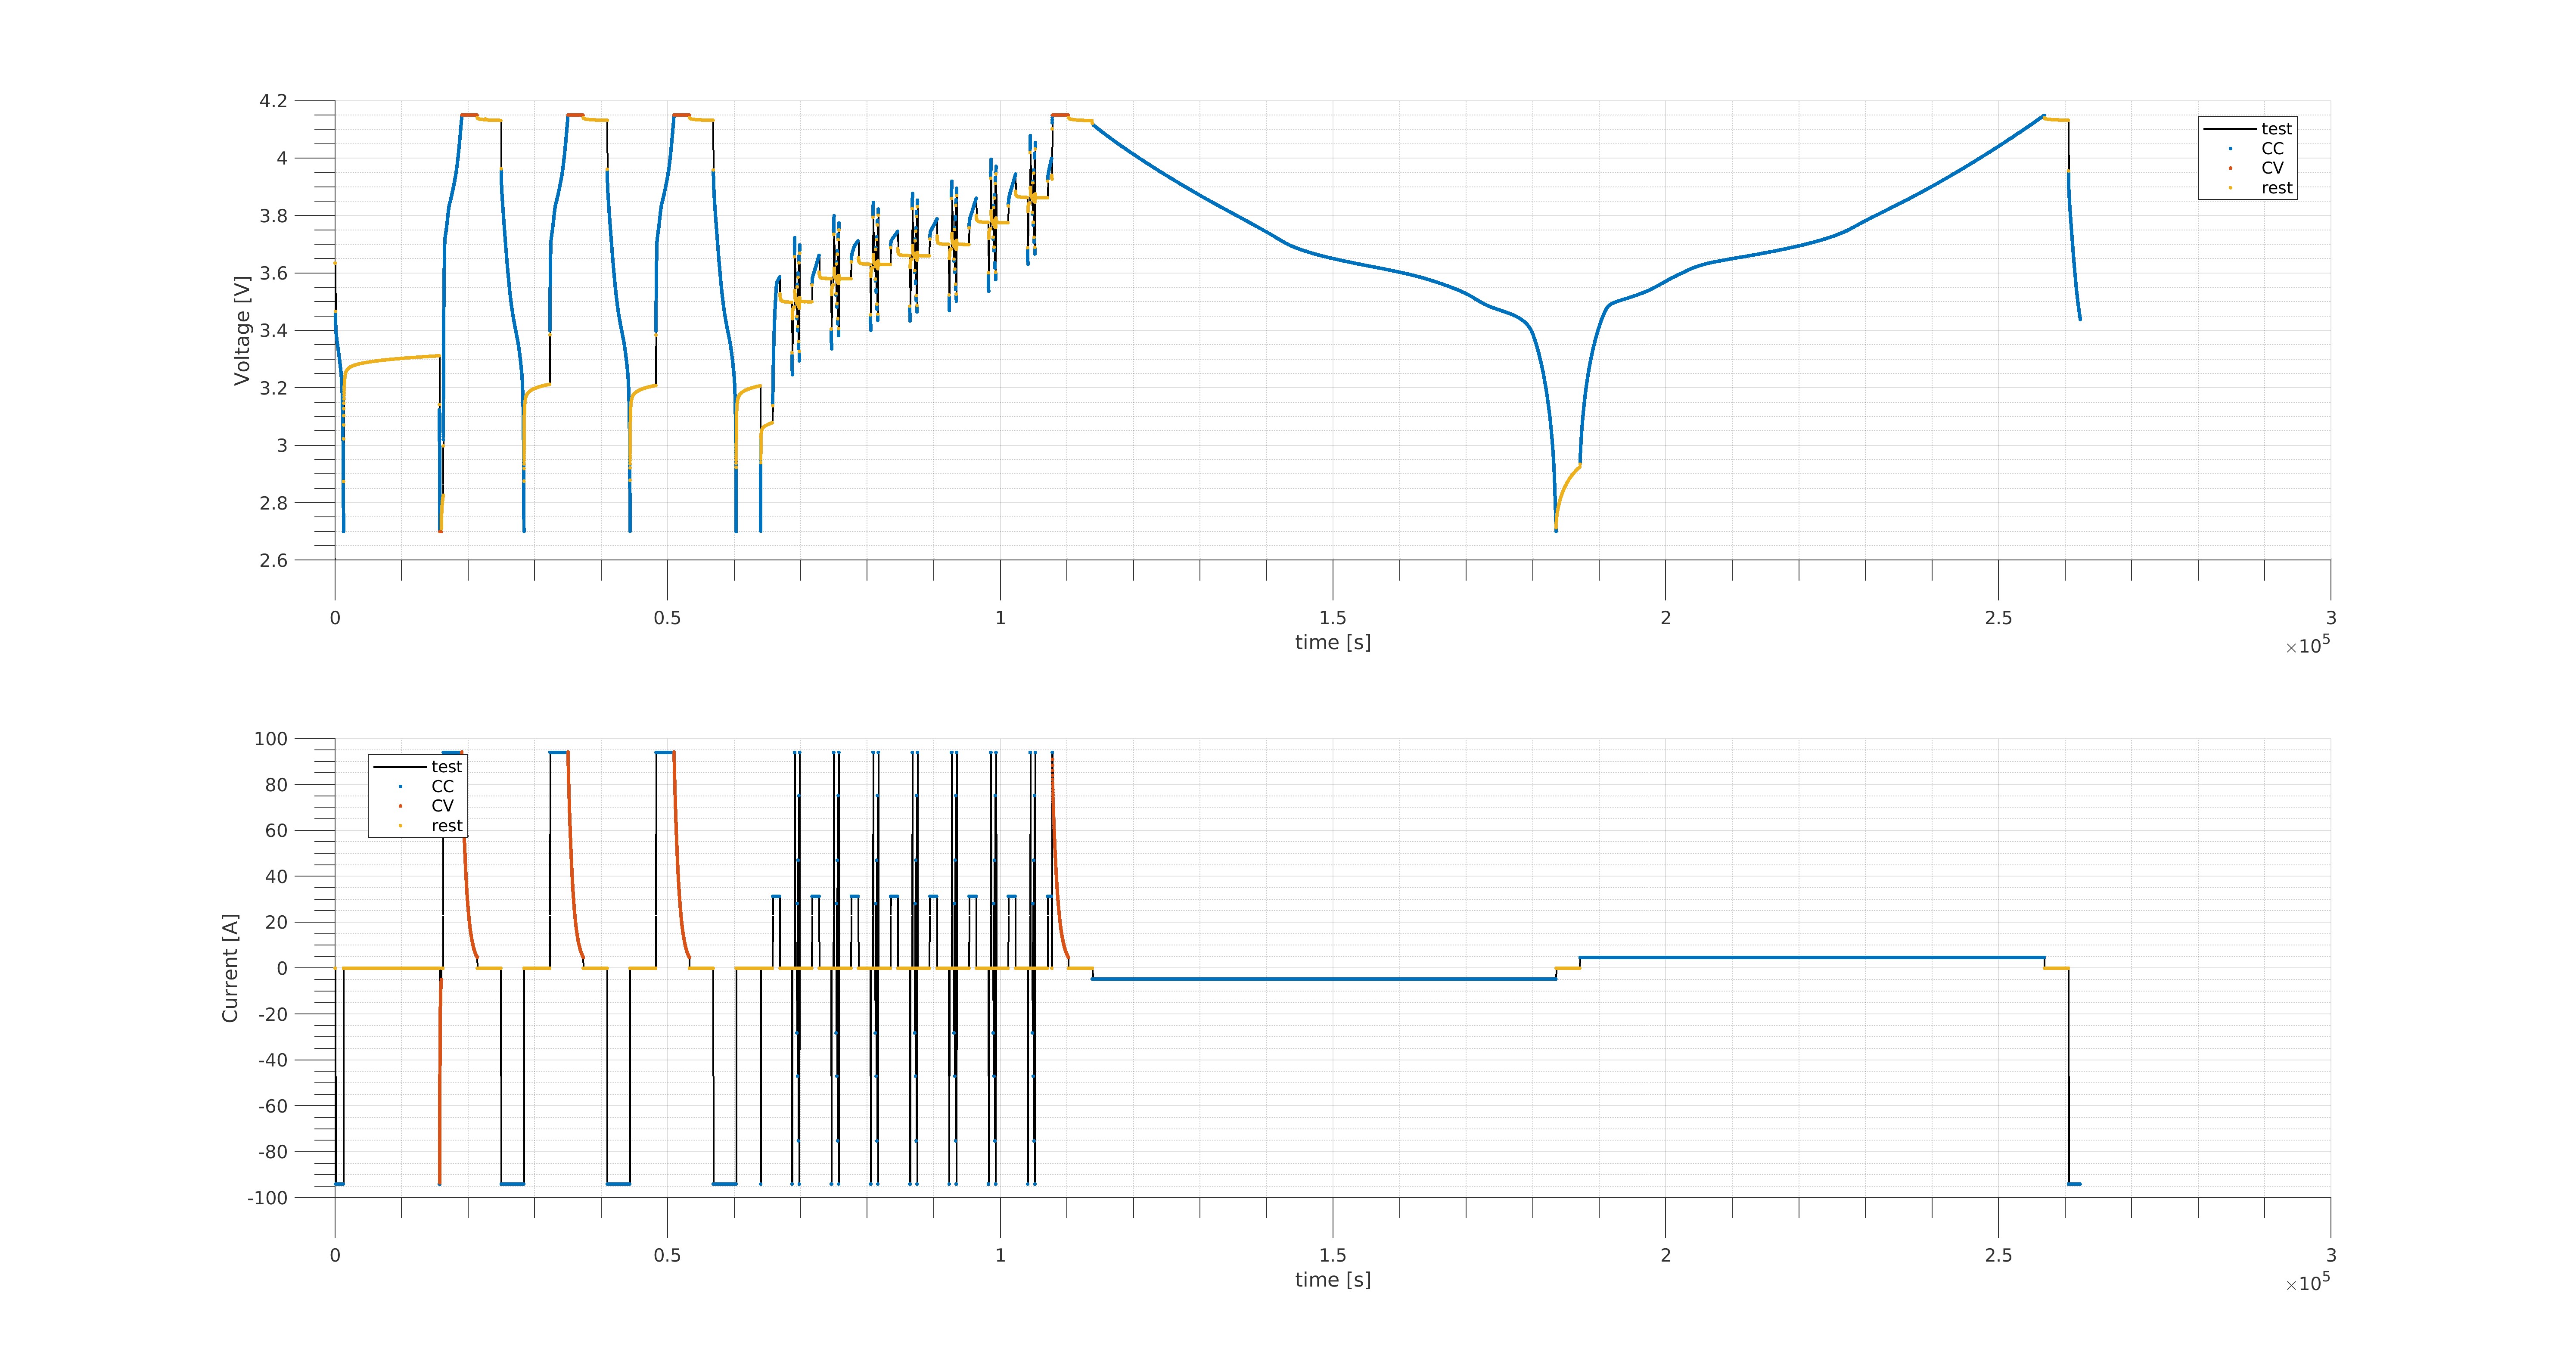Viewport: 2576px width, 1346px height.
Task: Click 'time [s]' label under current plot
Action: click(1332, 1280)
